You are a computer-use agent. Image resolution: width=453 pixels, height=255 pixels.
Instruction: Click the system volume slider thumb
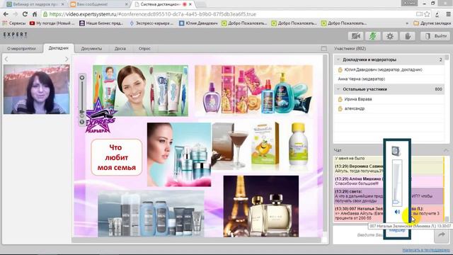tap(396, 201)
